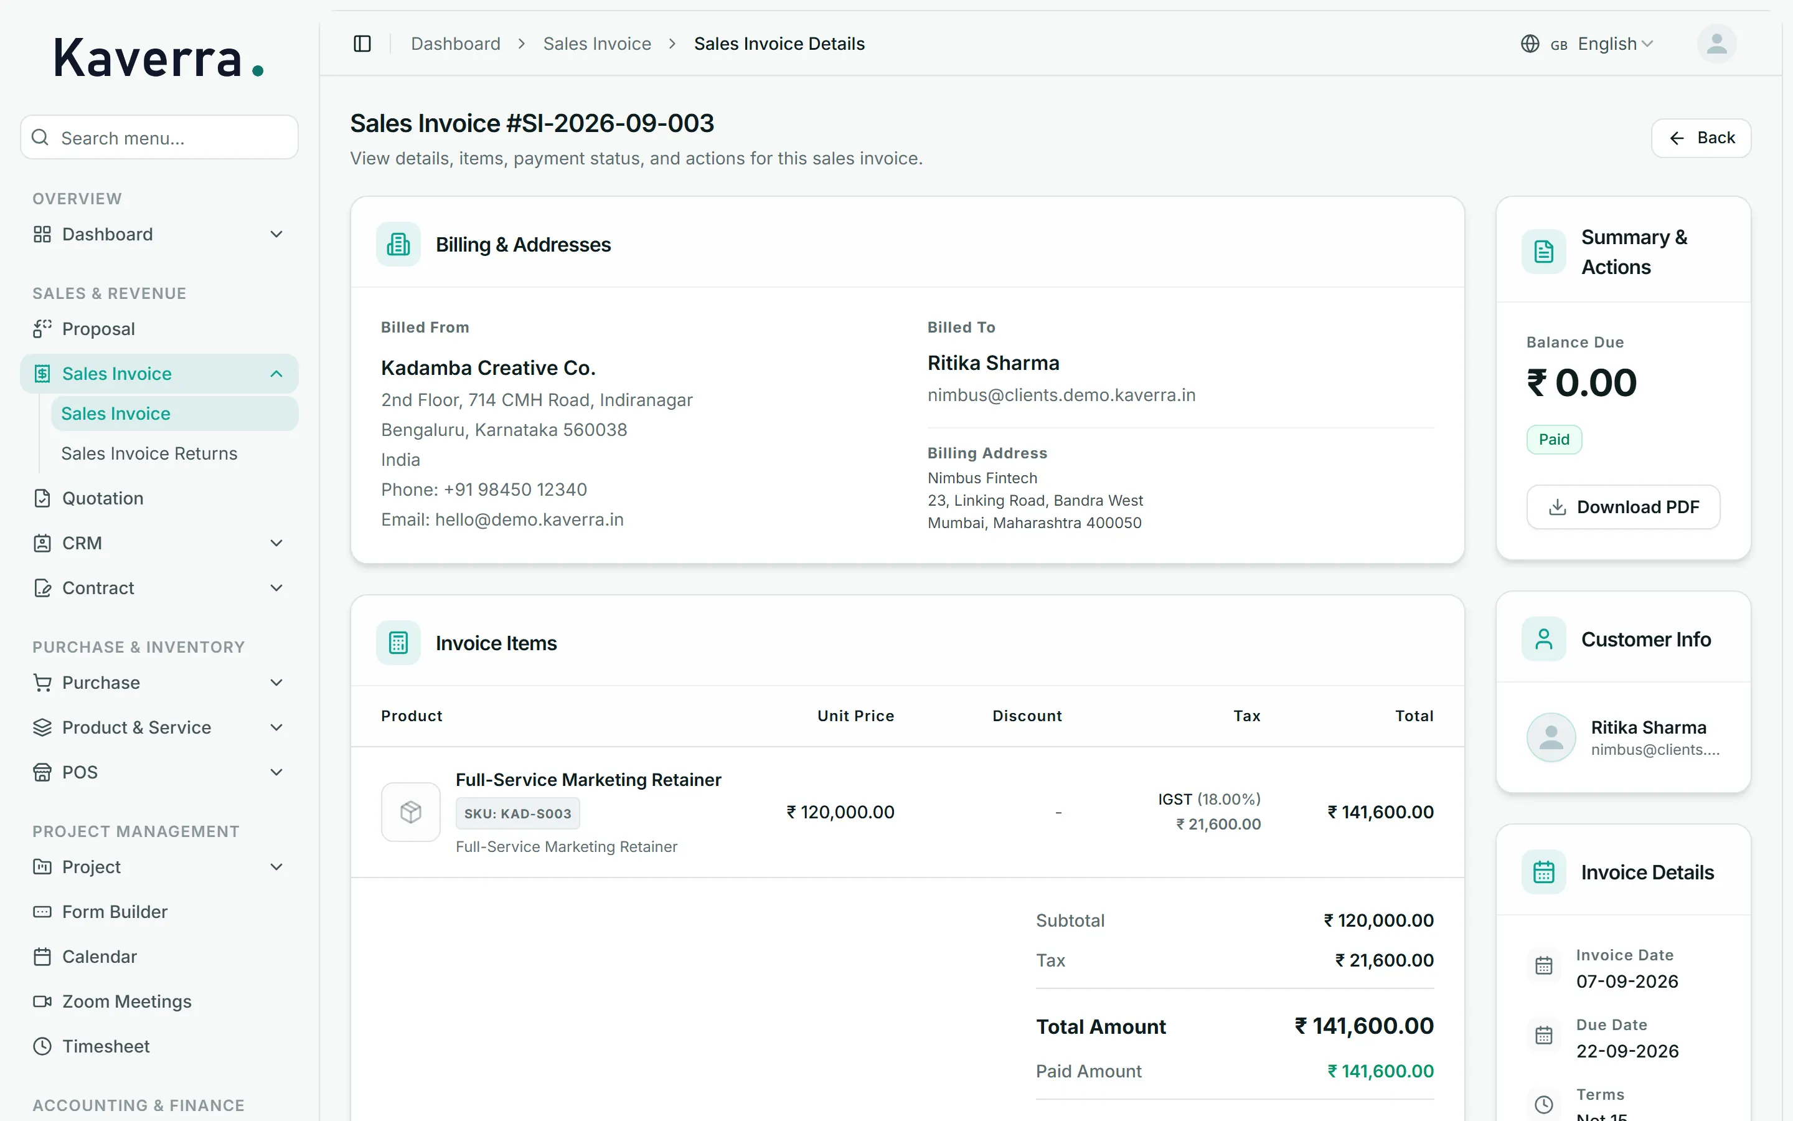The width and height of the screenshot is (1793, 1121).
Task: Click the Summary & Actions document icon
Action: 1543,252
